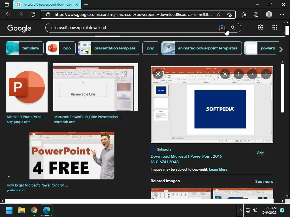Click the horizontal page scrollbar

(x=139, y=201)
